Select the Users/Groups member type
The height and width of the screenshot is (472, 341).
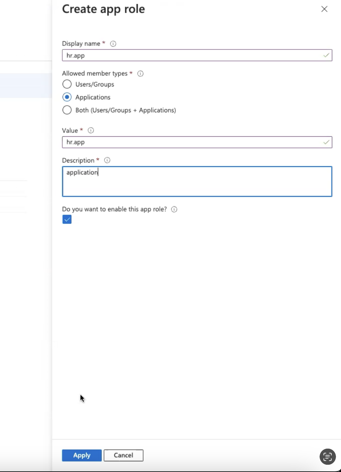pyautogui.click(x=67, y=84)
